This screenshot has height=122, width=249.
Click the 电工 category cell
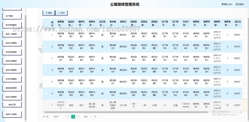[81, 105]
